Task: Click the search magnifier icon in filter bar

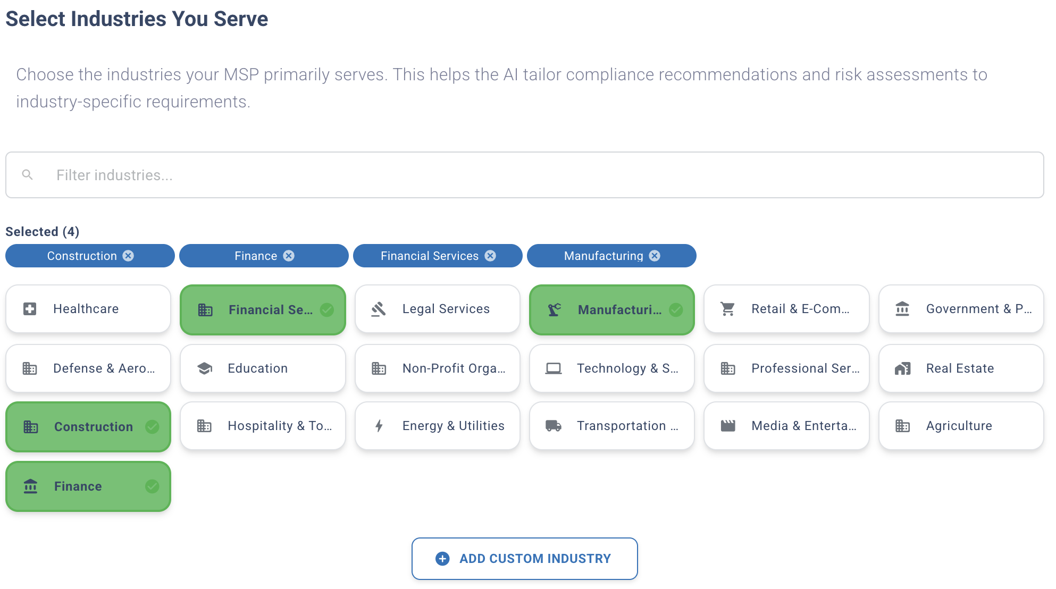Action: tap(28, 174)
